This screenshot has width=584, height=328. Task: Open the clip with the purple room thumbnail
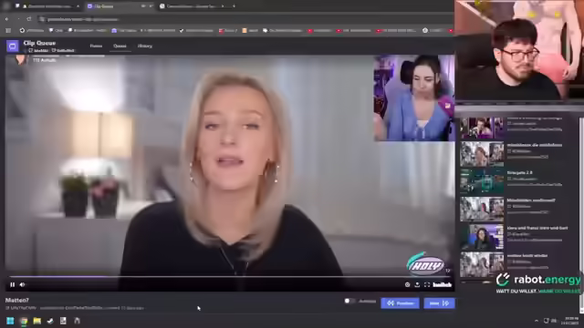[x=482, y=237]
